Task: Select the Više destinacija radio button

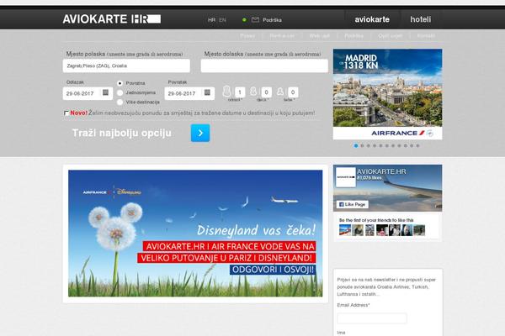Action: click(x=120, y=102)
